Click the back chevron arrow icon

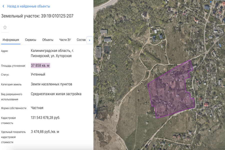(3, 6)
